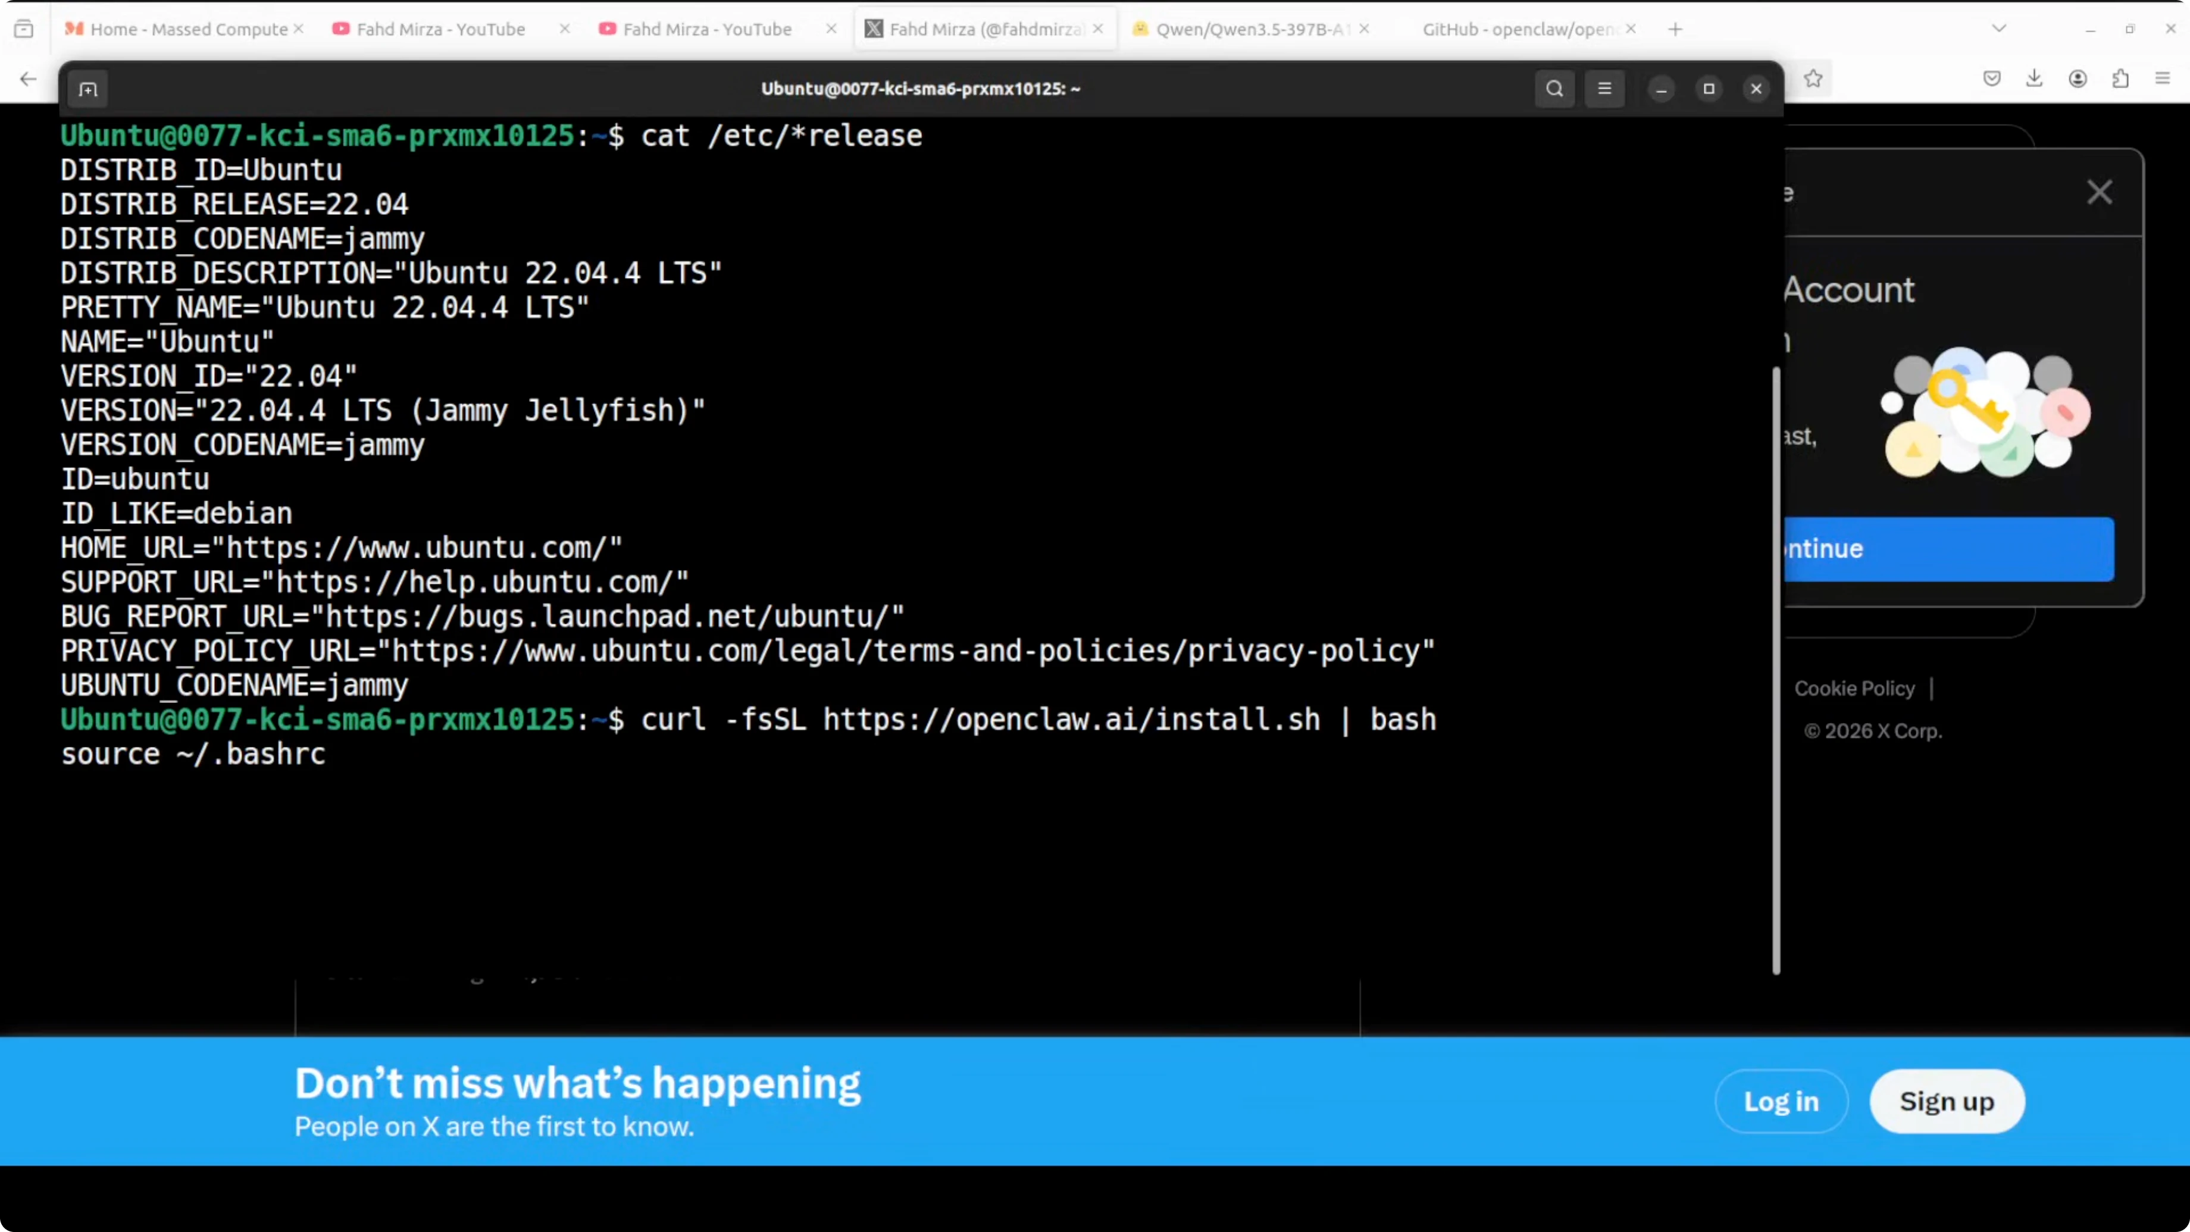Click the Sign up button
2190x1232 pixels.
pyautogui.click(x=1947, y=1101)
